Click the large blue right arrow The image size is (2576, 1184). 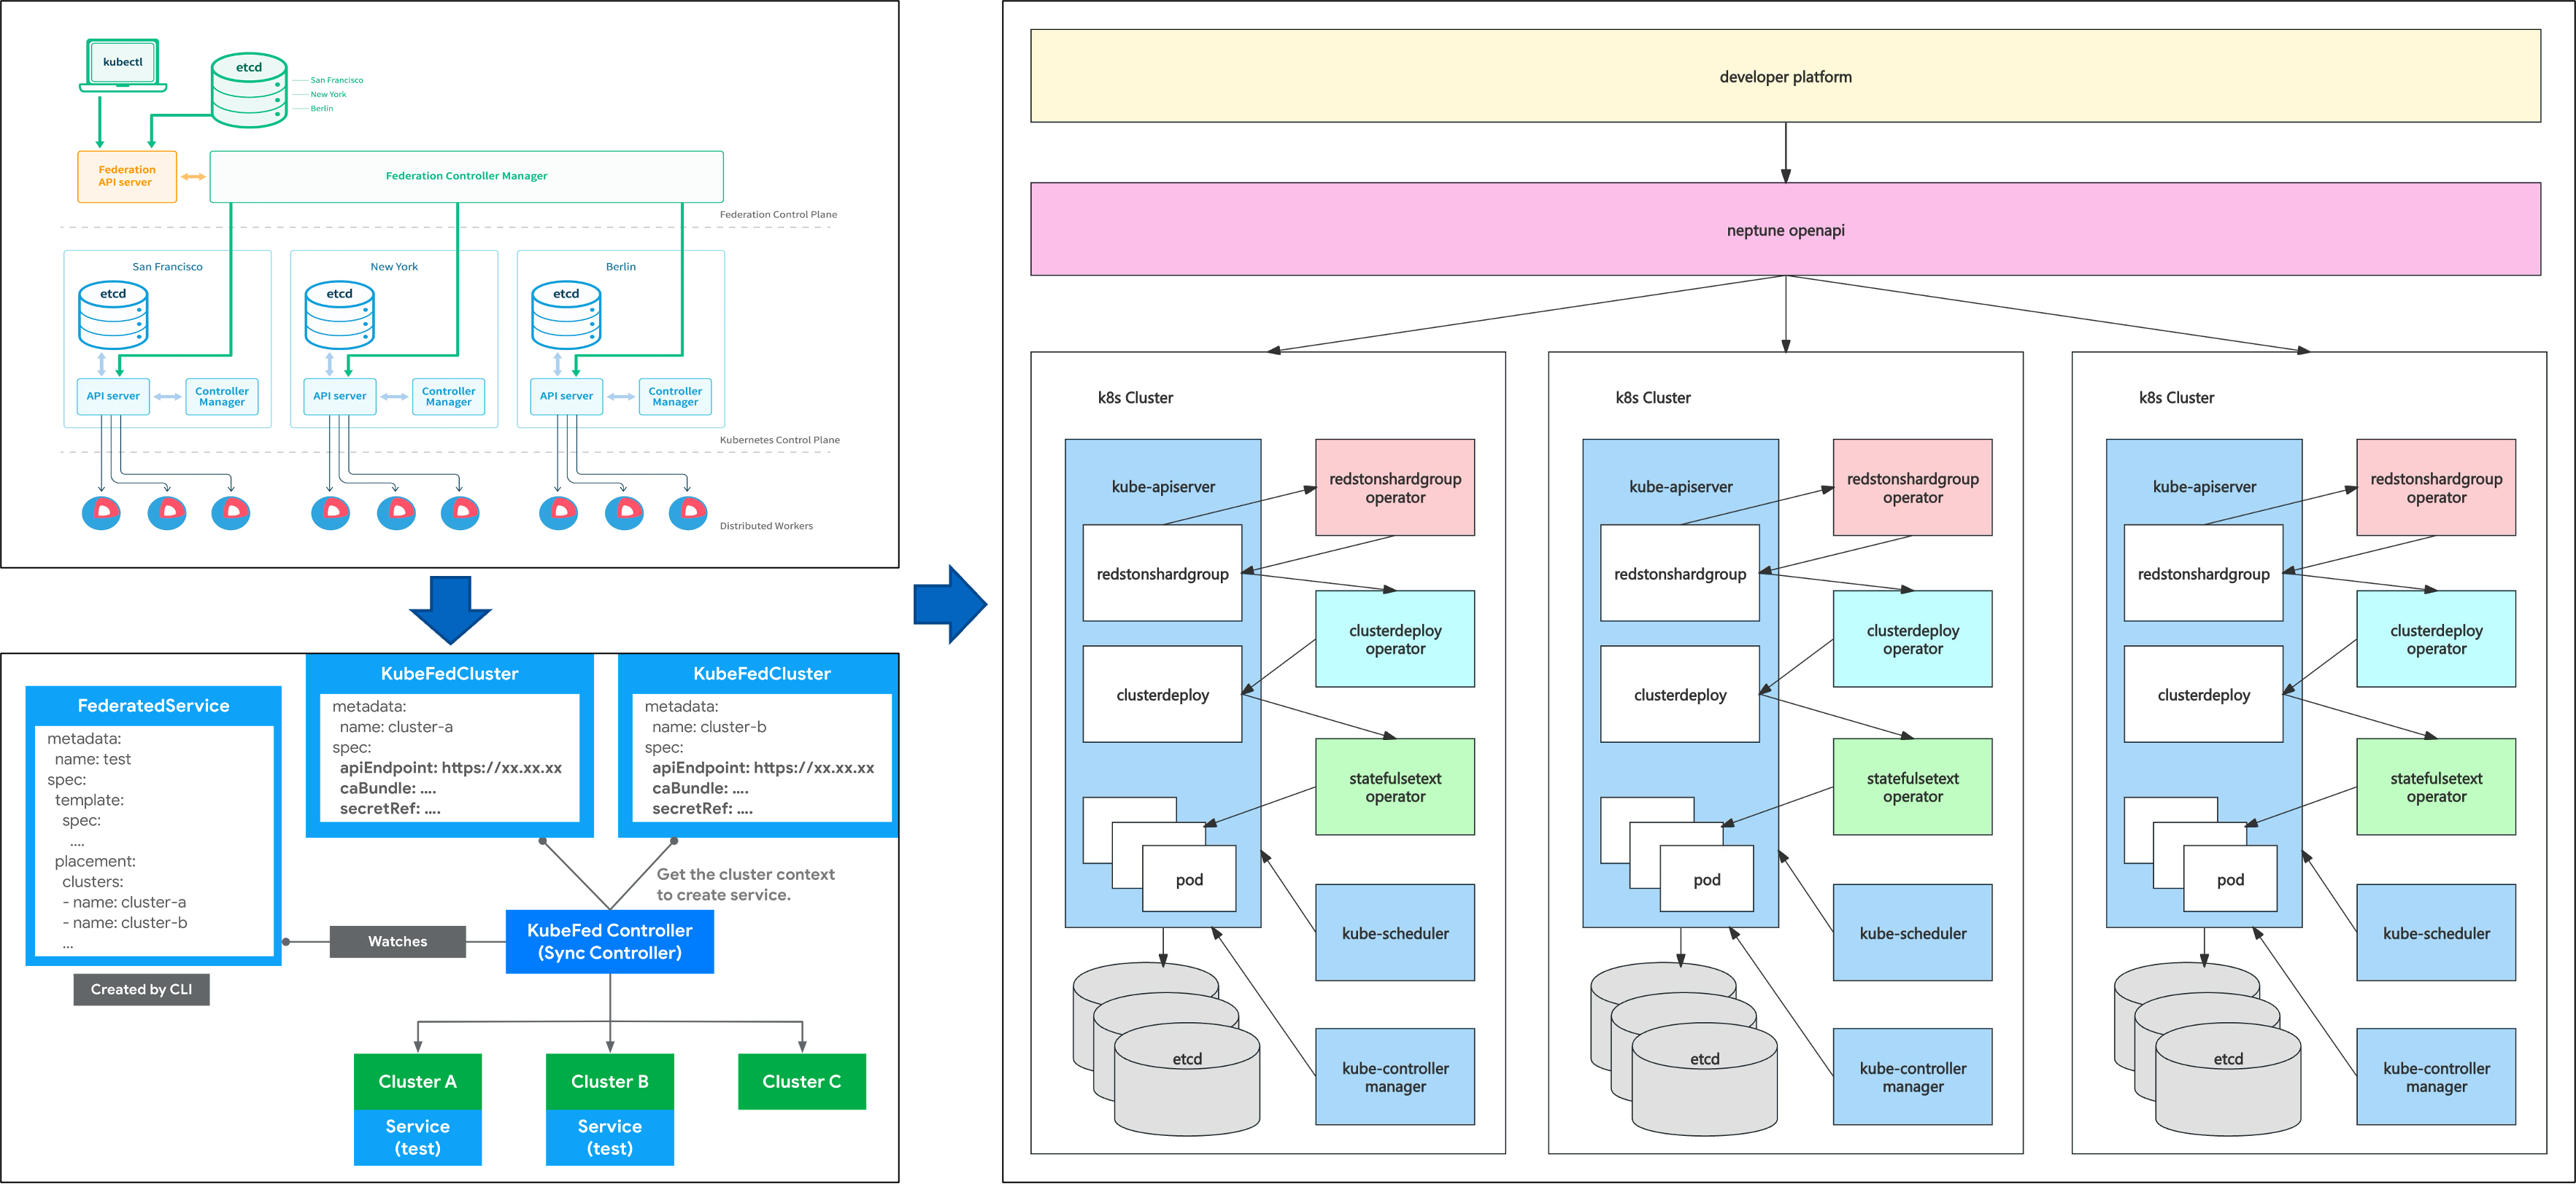(949, 604)
